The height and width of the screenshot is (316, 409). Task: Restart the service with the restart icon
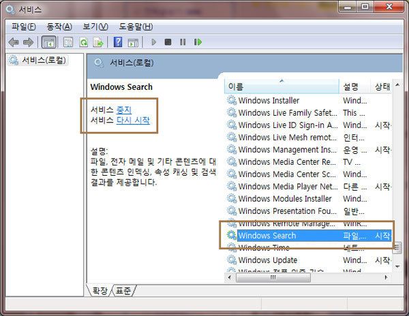click(x=198, y=42)
